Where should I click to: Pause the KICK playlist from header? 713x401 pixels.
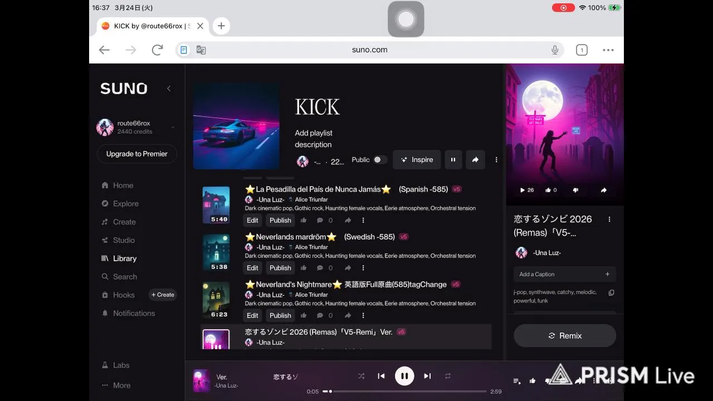(453, 160)
